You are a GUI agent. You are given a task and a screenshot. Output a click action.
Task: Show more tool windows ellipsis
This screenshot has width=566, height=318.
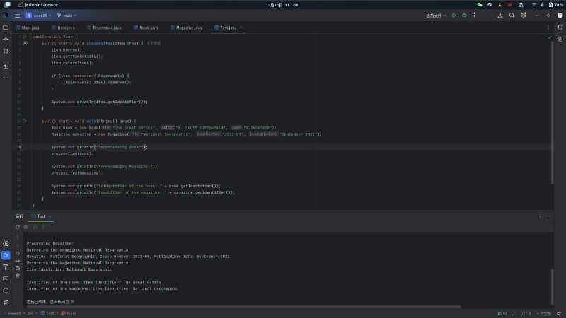(x=6, y=78)
